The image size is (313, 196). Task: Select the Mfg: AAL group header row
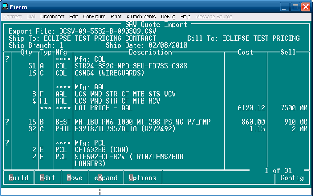coord(90,87)
